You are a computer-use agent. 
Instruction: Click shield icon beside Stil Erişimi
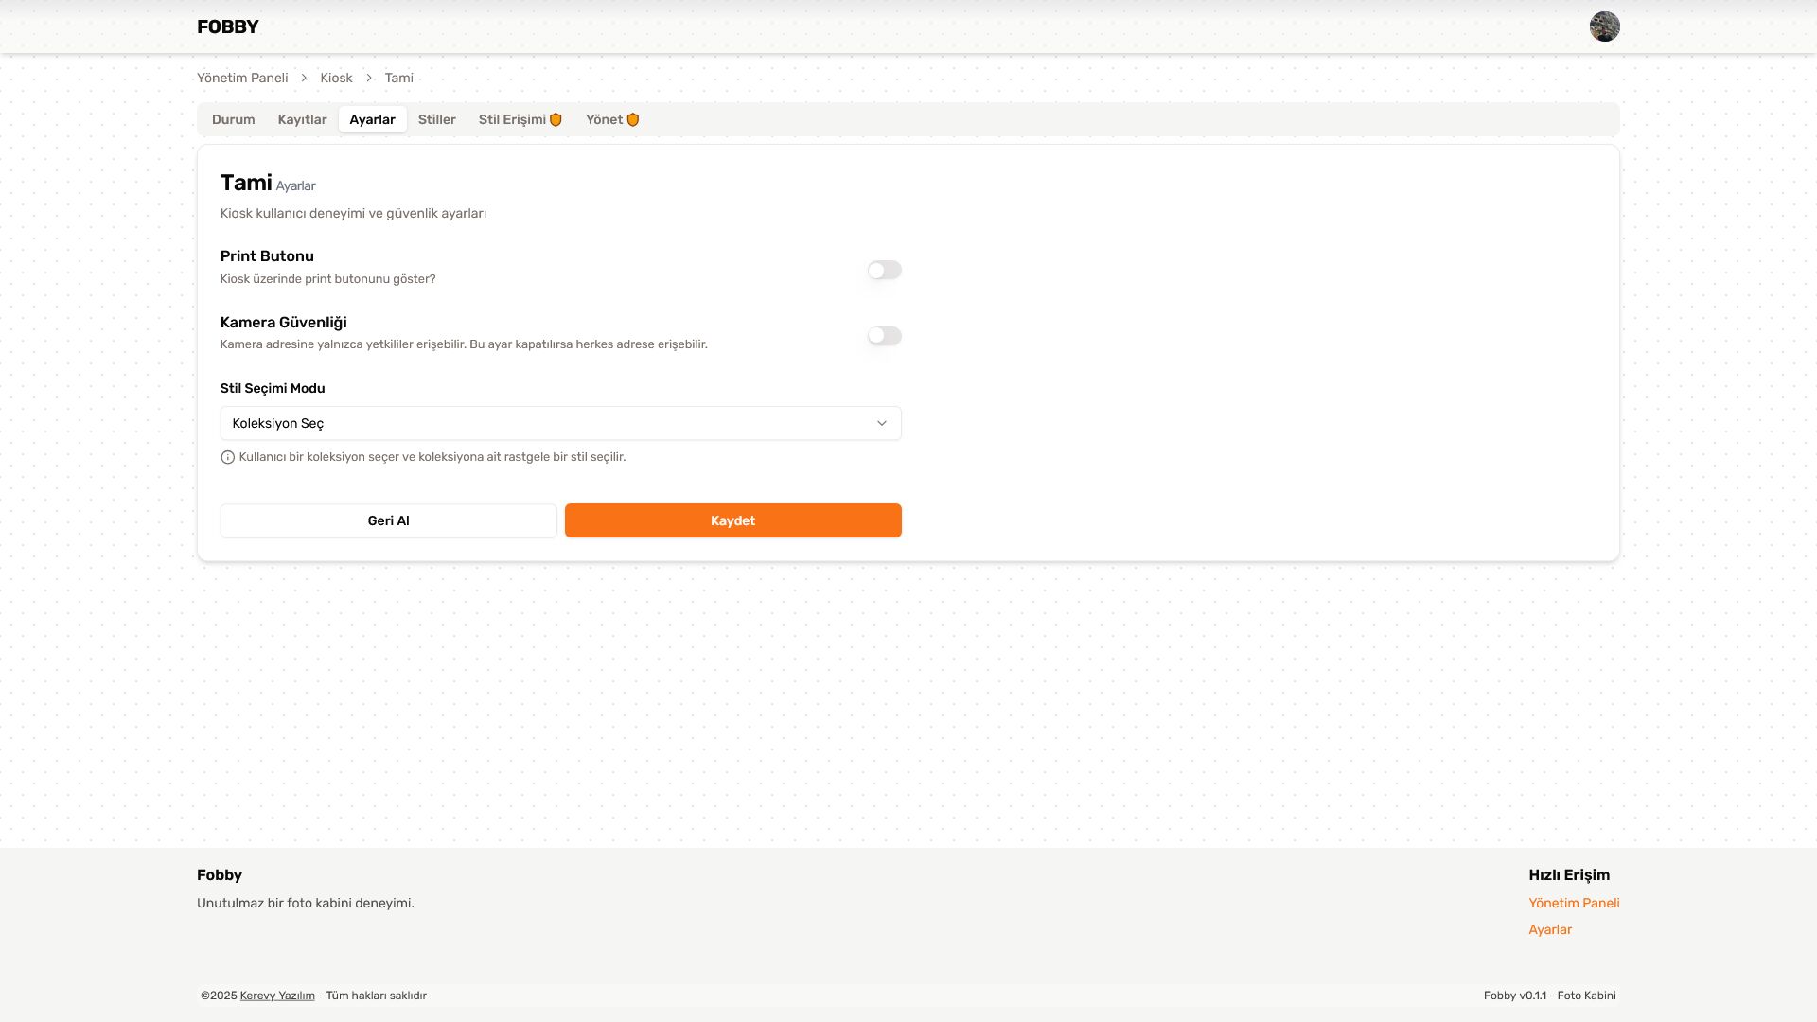click(x=556, y=120)
